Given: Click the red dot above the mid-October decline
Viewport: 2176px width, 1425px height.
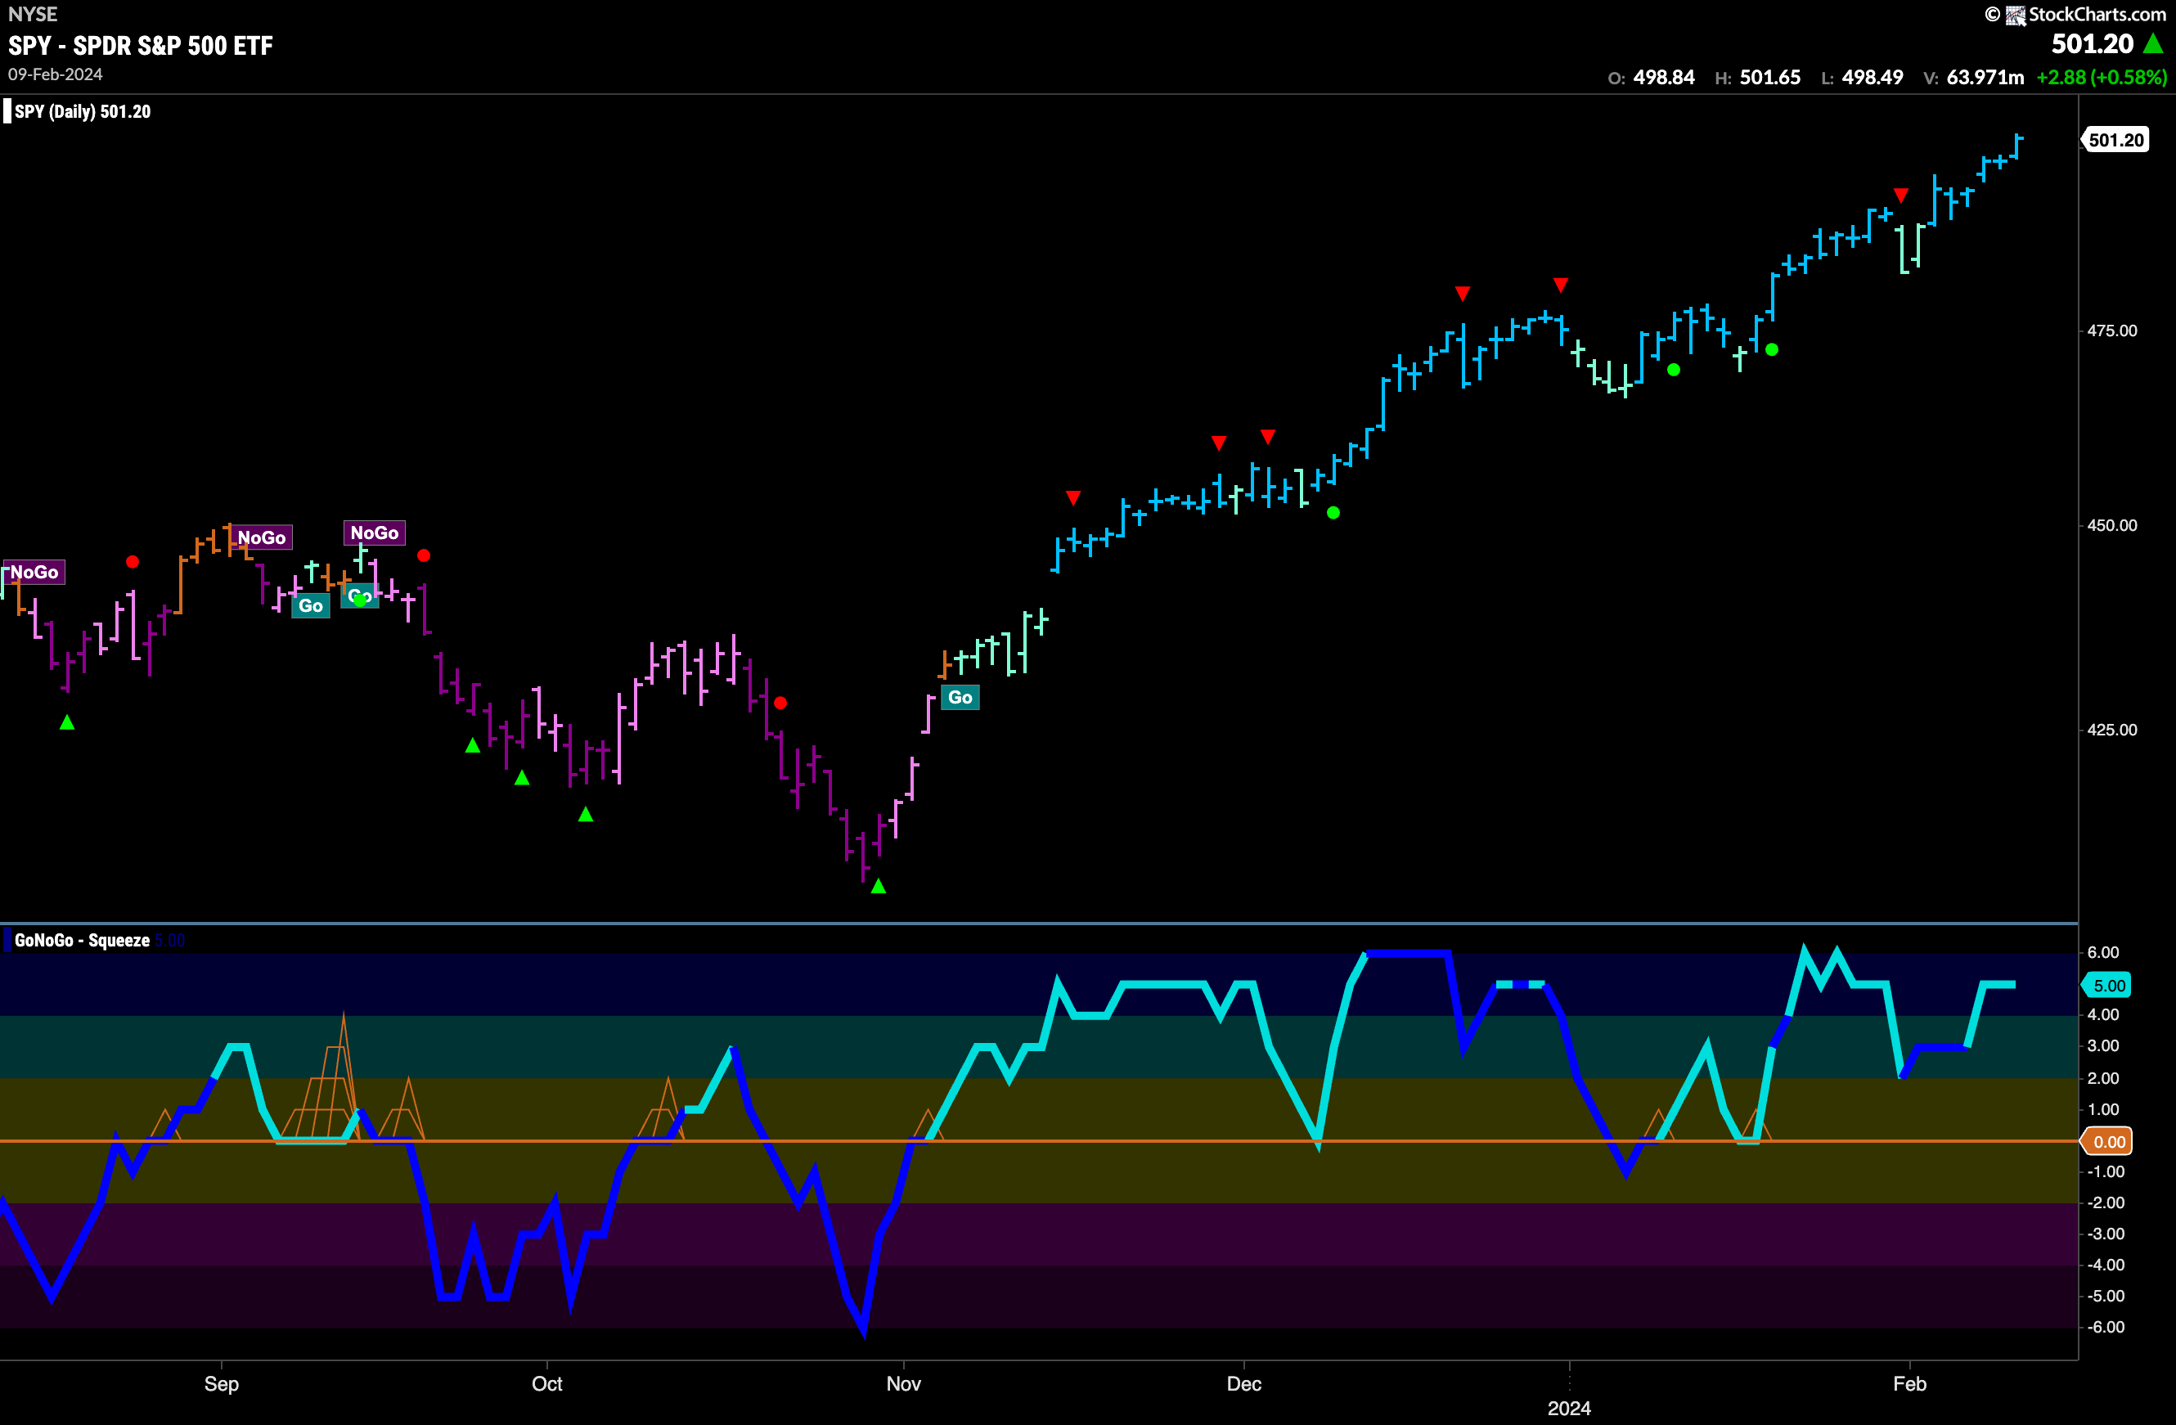Looking at the screenshot, I should coord(780,703).
